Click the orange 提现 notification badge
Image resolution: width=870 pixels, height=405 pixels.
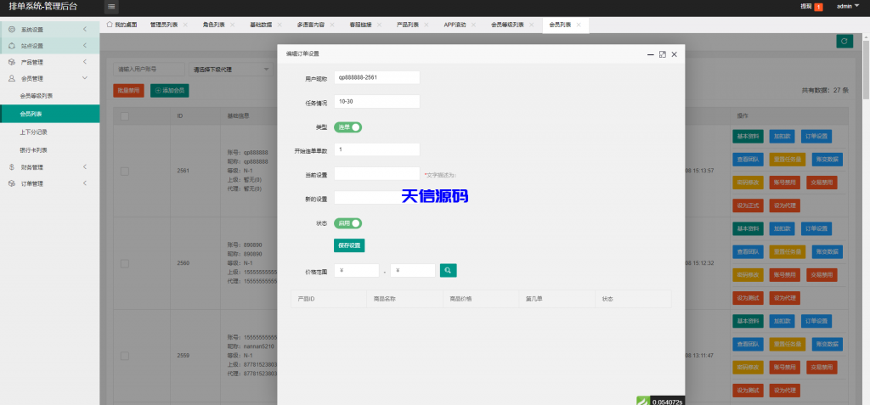pyautogui.click(x=818, y=7)
